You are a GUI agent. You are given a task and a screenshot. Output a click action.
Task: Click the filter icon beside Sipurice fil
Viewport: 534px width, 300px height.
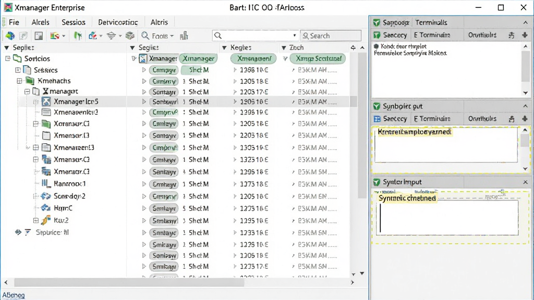point(28,232)
